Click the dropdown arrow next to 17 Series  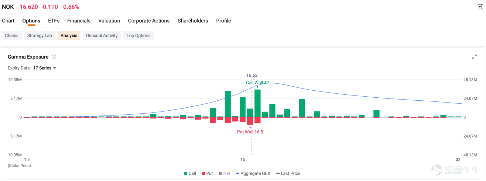point(55,68)
